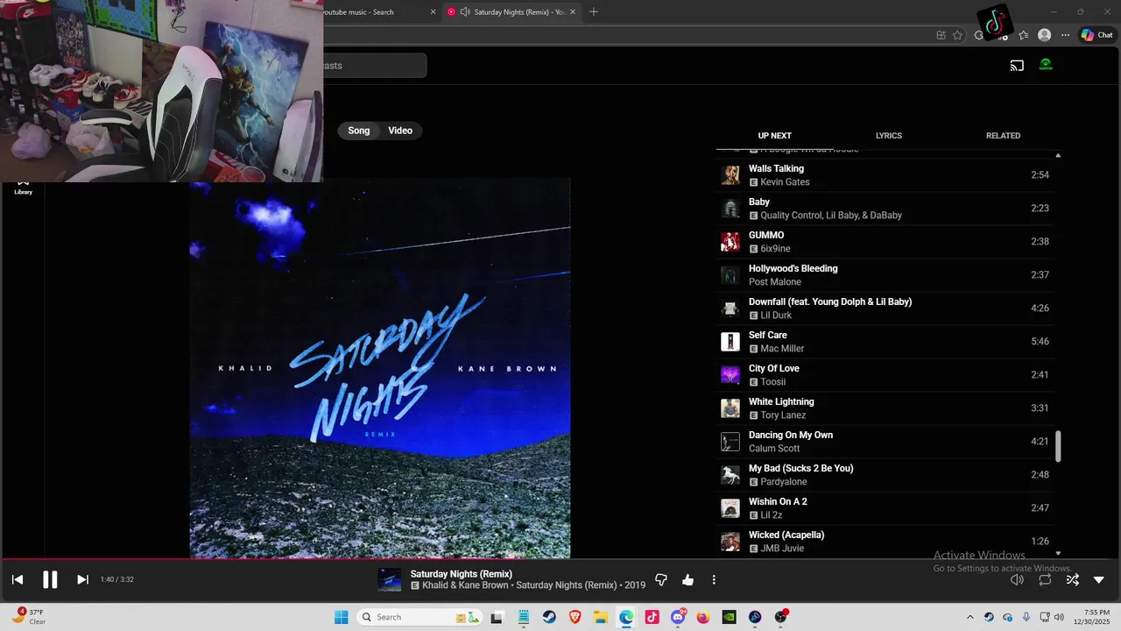
Task: Toggle shuffle in player bar
Action: click(1072, 579)
